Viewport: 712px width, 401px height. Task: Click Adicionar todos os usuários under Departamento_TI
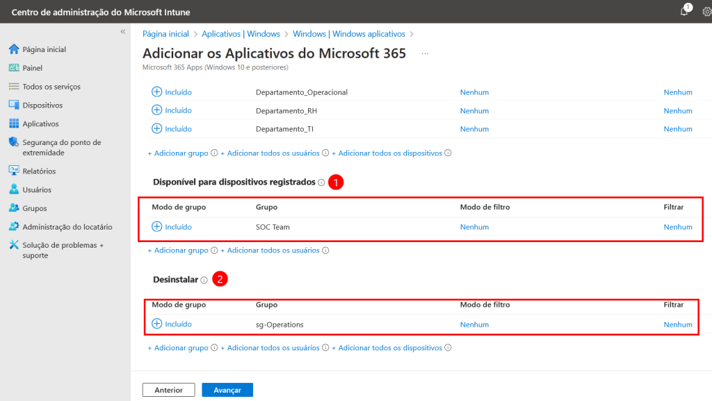click(x=270, y=153)
